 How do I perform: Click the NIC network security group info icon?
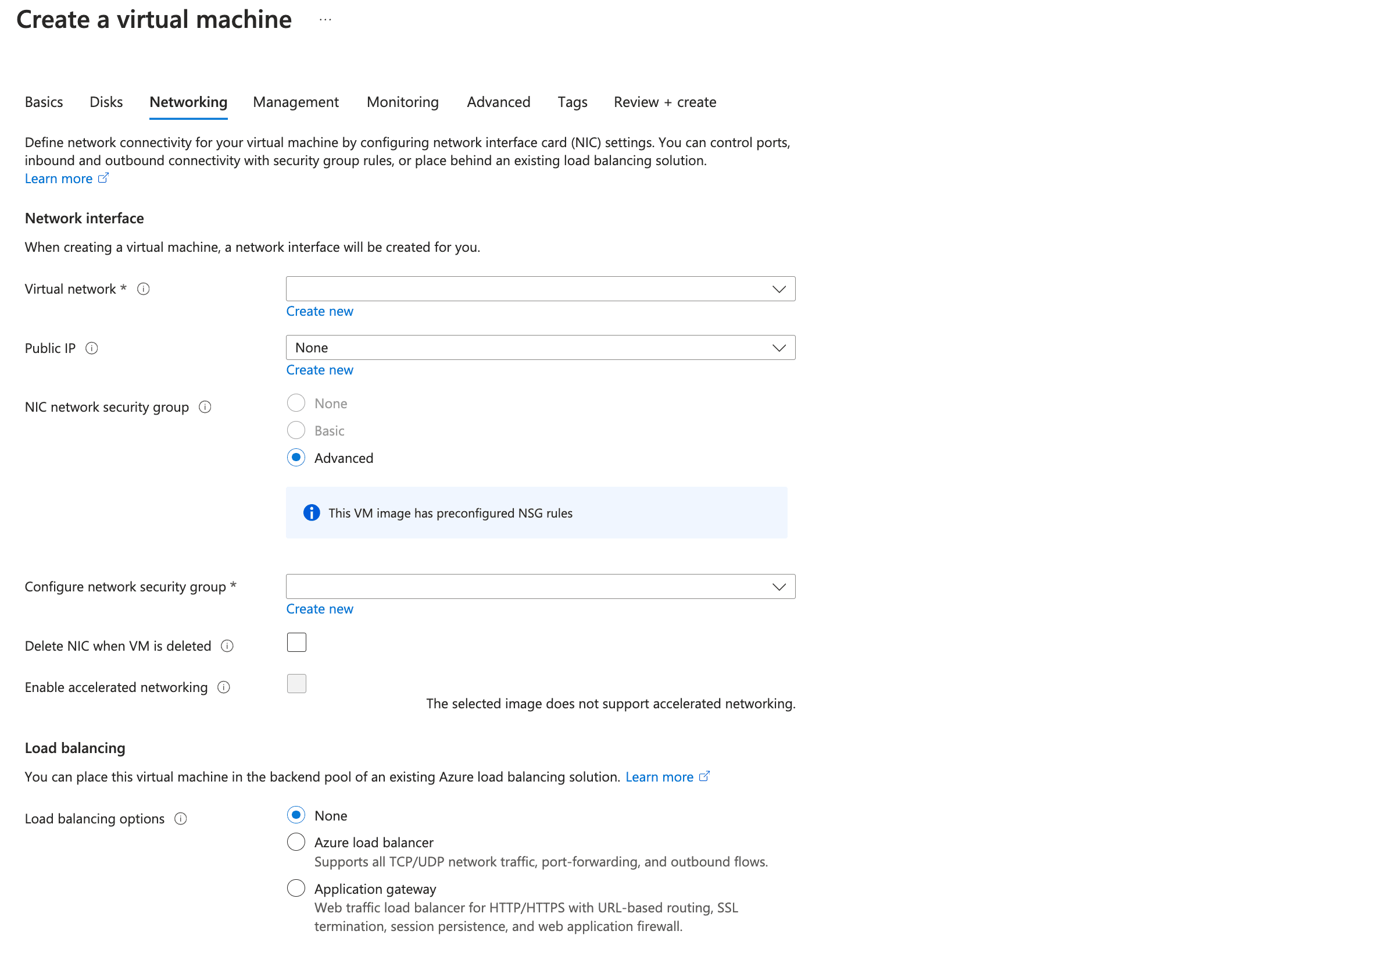[205, 407]
